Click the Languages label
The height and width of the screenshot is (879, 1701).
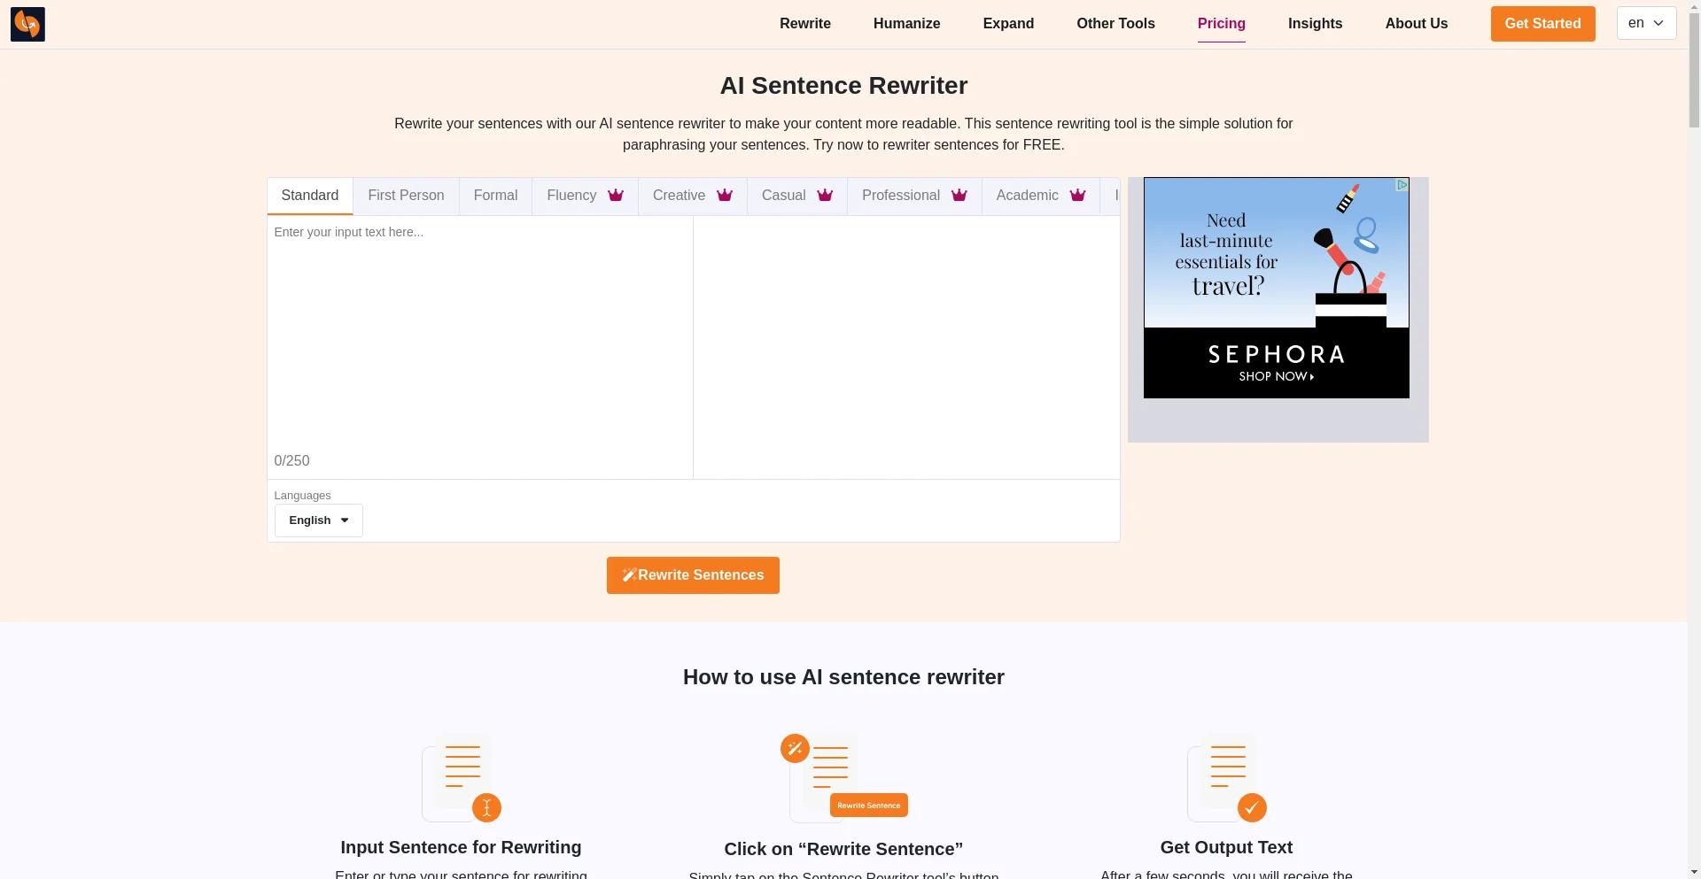tap(302, 496)
